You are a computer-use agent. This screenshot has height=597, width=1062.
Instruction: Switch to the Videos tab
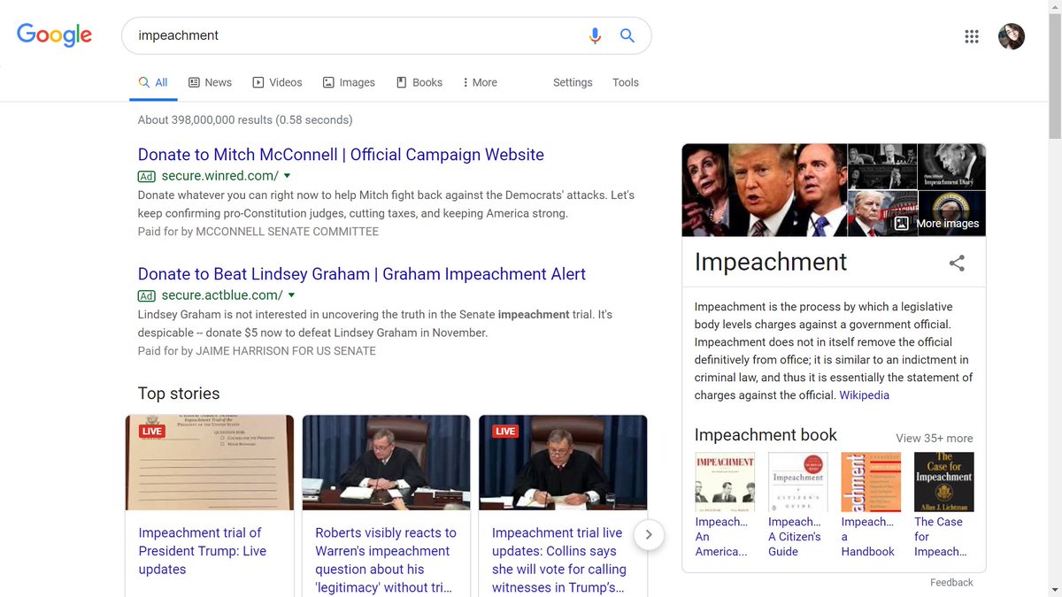tap(277, 82)
